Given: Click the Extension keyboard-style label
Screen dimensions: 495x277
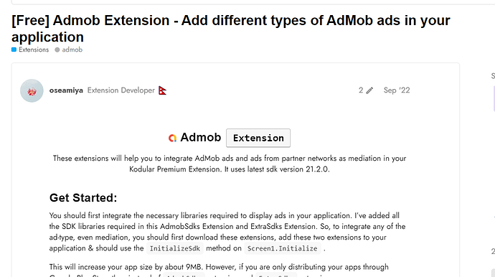Looking at the screenshot, I should point(258,138).
